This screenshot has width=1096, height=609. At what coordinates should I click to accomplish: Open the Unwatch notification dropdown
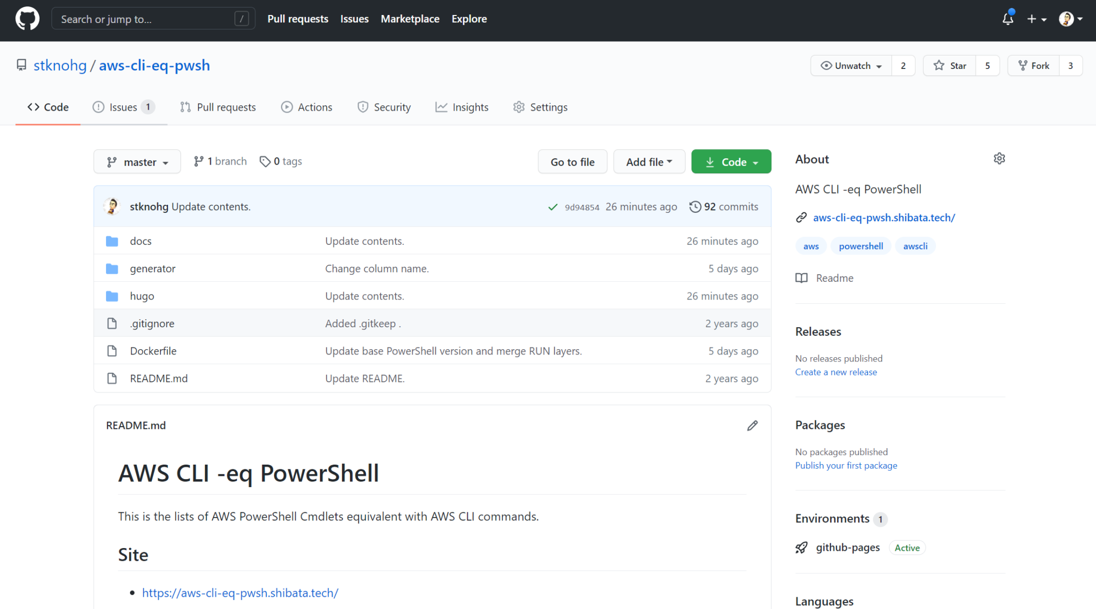click(851, 66)
